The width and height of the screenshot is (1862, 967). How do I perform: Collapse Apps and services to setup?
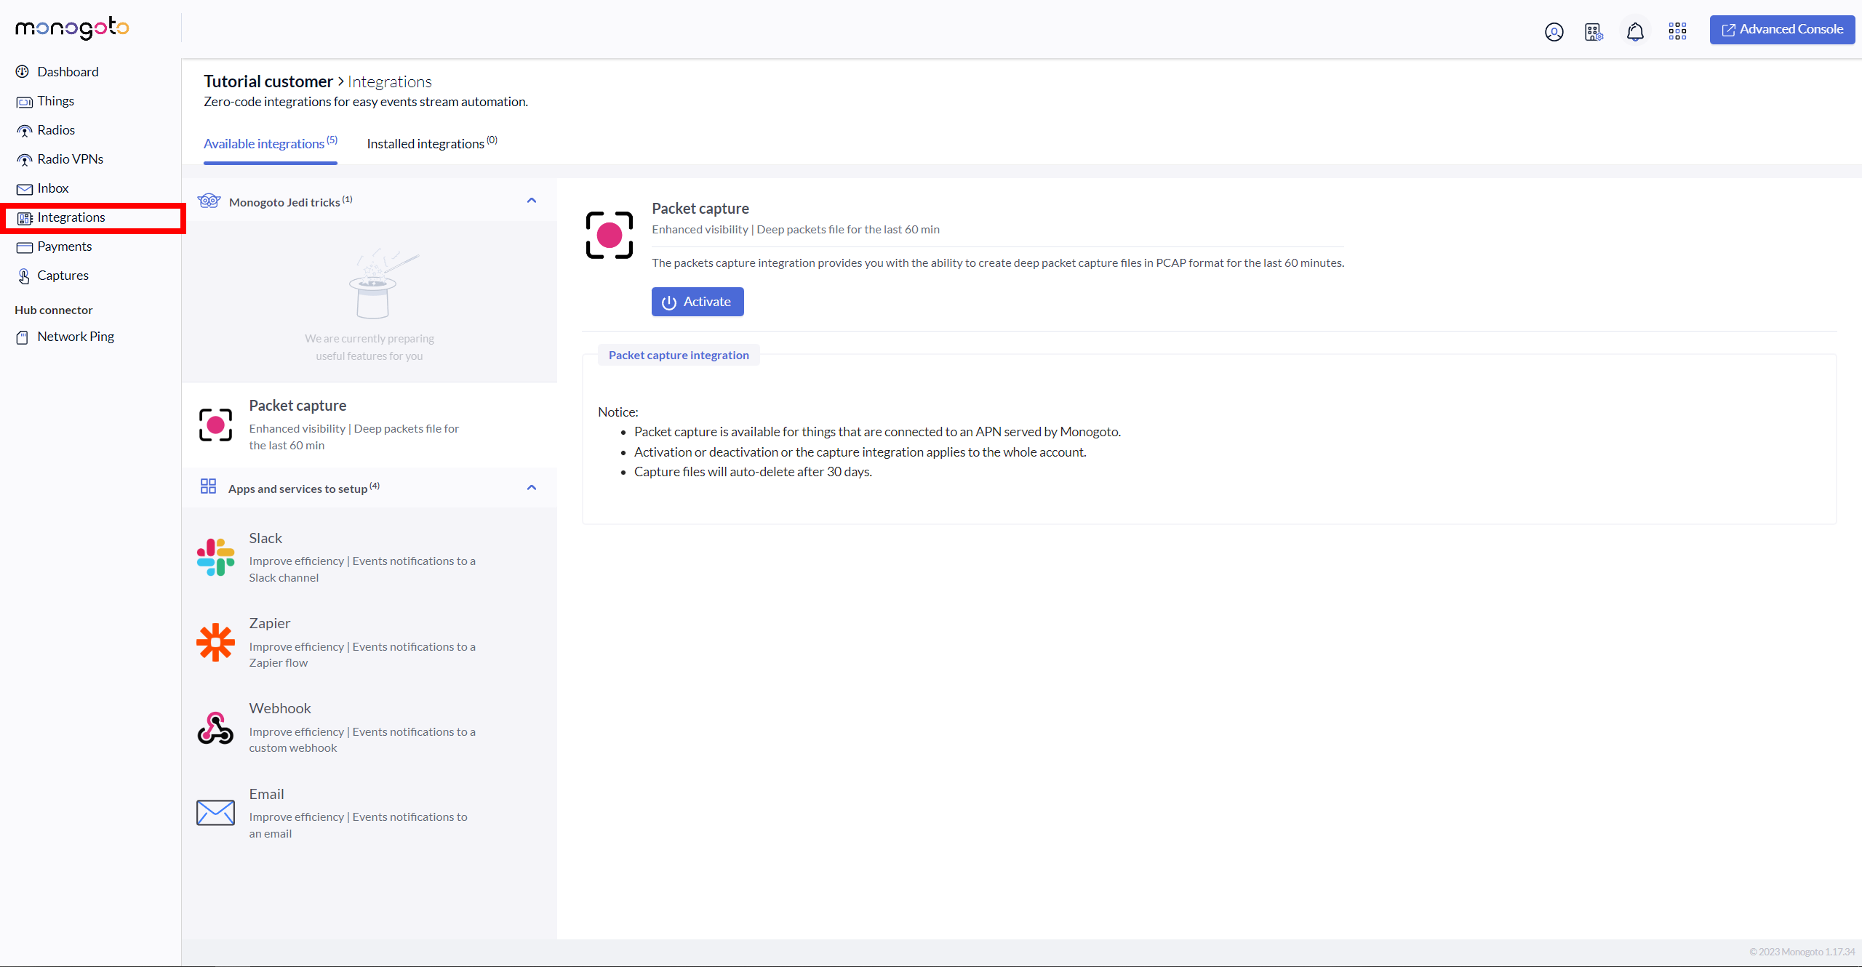[531, 488]
